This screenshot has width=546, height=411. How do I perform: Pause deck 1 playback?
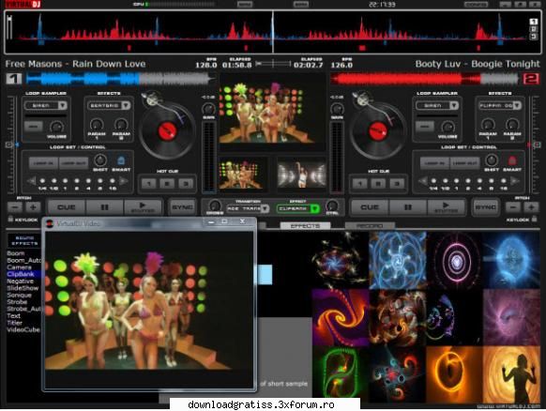[x=104, y=207]
